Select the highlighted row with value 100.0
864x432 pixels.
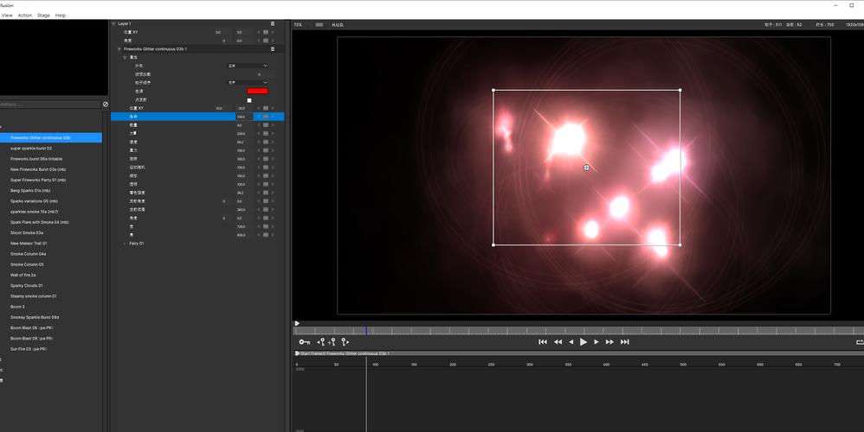(197, 117)
